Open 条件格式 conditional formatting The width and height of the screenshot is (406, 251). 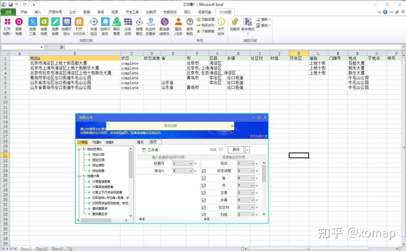click(x=248, y=26)
